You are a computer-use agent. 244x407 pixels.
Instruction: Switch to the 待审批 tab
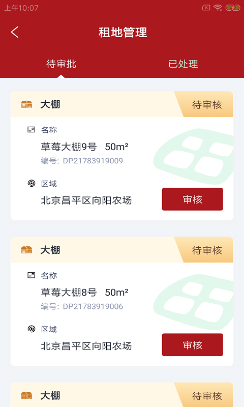61,64
